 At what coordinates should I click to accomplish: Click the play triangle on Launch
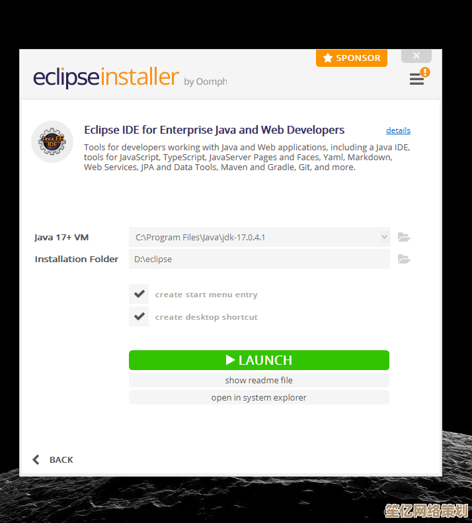(230, 360)
